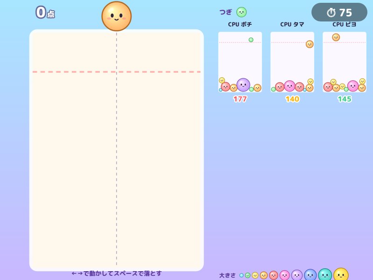The width and height of the screenshot is (373, 280).
Task: Select the largest golden ball in 大きさ legend
Action: (341, 274)
